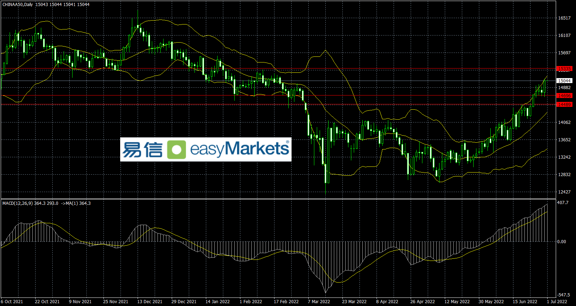Click the 8 Apr 2022 date label
This screenshot has height=306, width=576.
[387, 301]
